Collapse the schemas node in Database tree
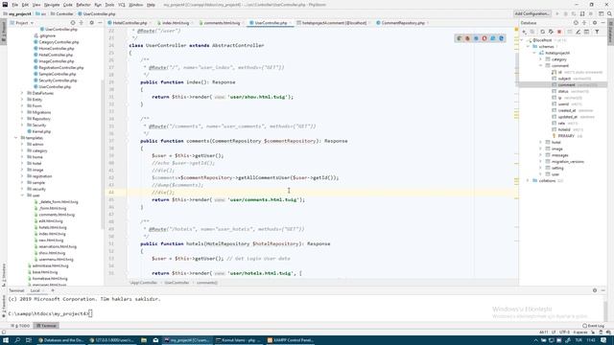Viewport: 614px width, 345px height. click(x=528, y=47)
